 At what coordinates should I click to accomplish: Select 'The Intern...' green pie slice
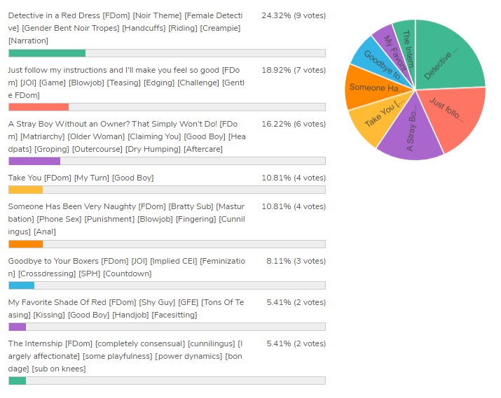[x=405, y=36]
